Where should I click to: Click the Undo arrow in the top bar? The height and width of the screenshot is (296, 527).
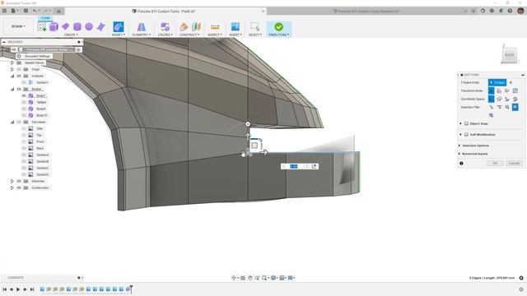(35, 11)
